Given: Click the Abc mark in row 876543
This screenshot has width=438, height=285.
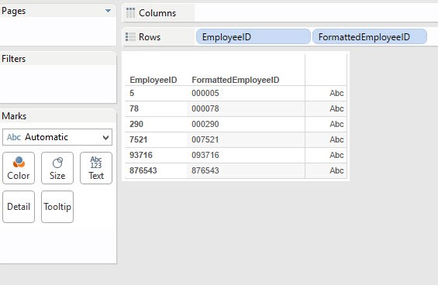Looking at the screenshot, I should [336, 170].
